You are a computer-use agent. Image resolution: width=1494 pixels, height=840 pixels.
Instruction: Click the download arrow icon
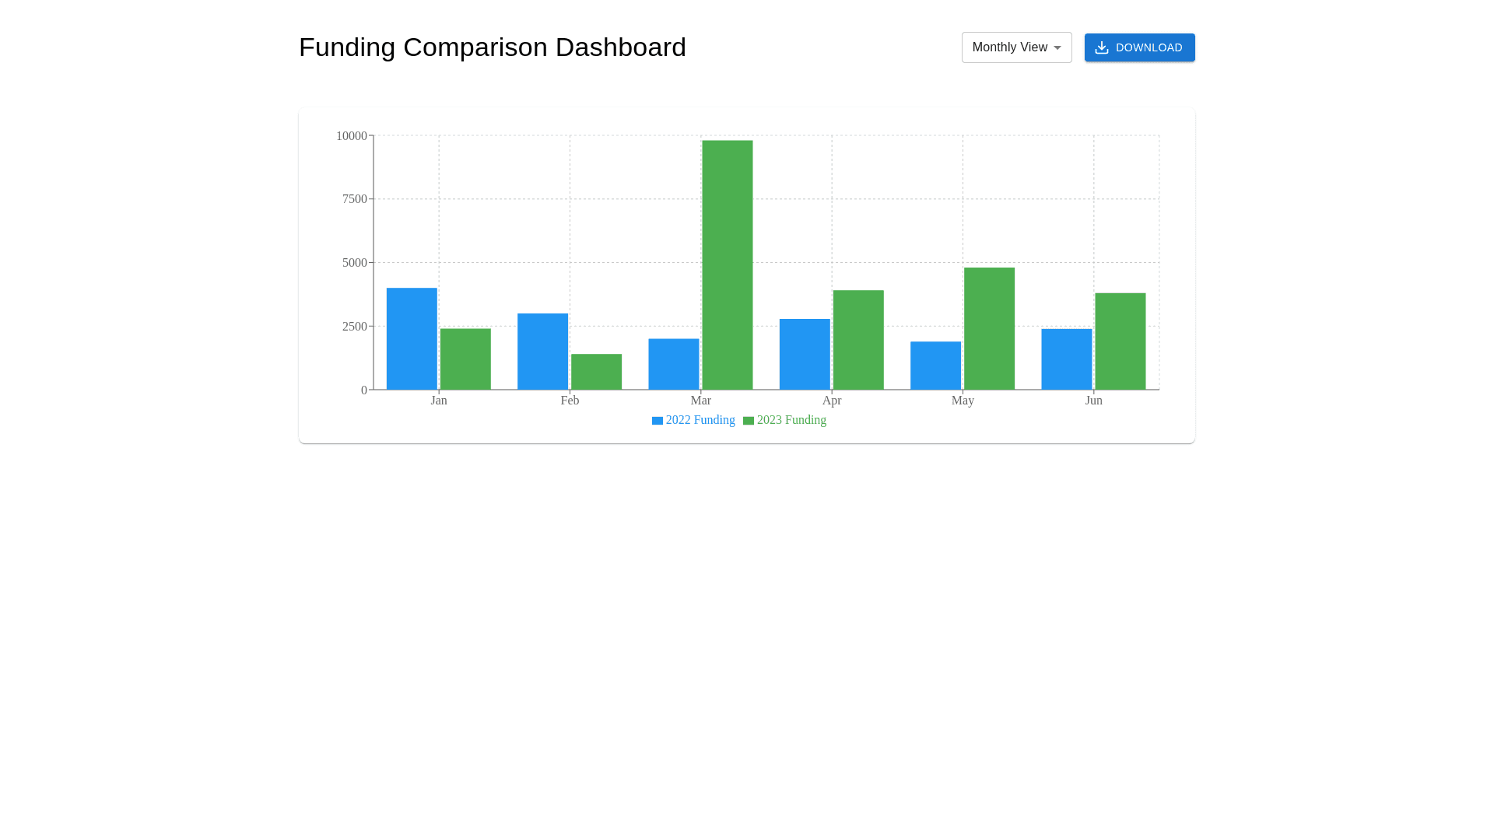tap(1101, 47)
